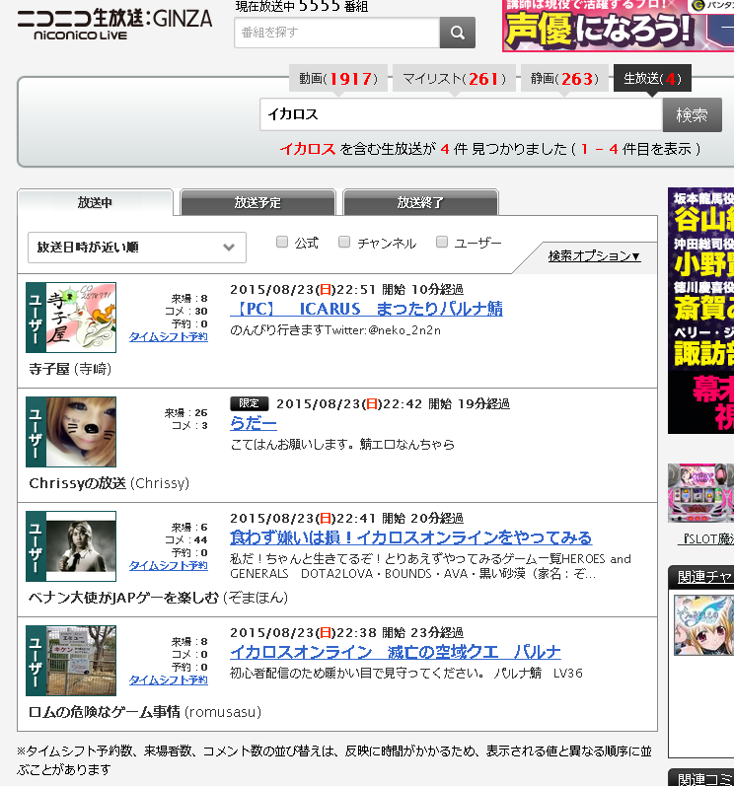Open 食わず嫌いは損！イカロスオンライン broadcast link
This screenshot has height=786, width=734.
click(x=410, y=537)
